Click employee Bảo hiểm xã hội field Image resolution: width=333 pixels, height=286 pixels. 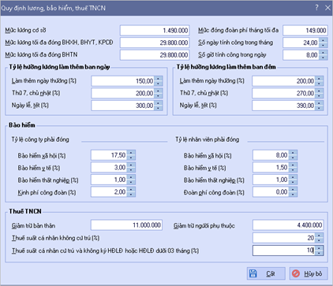pyautogui.click(x=271, y=155)
